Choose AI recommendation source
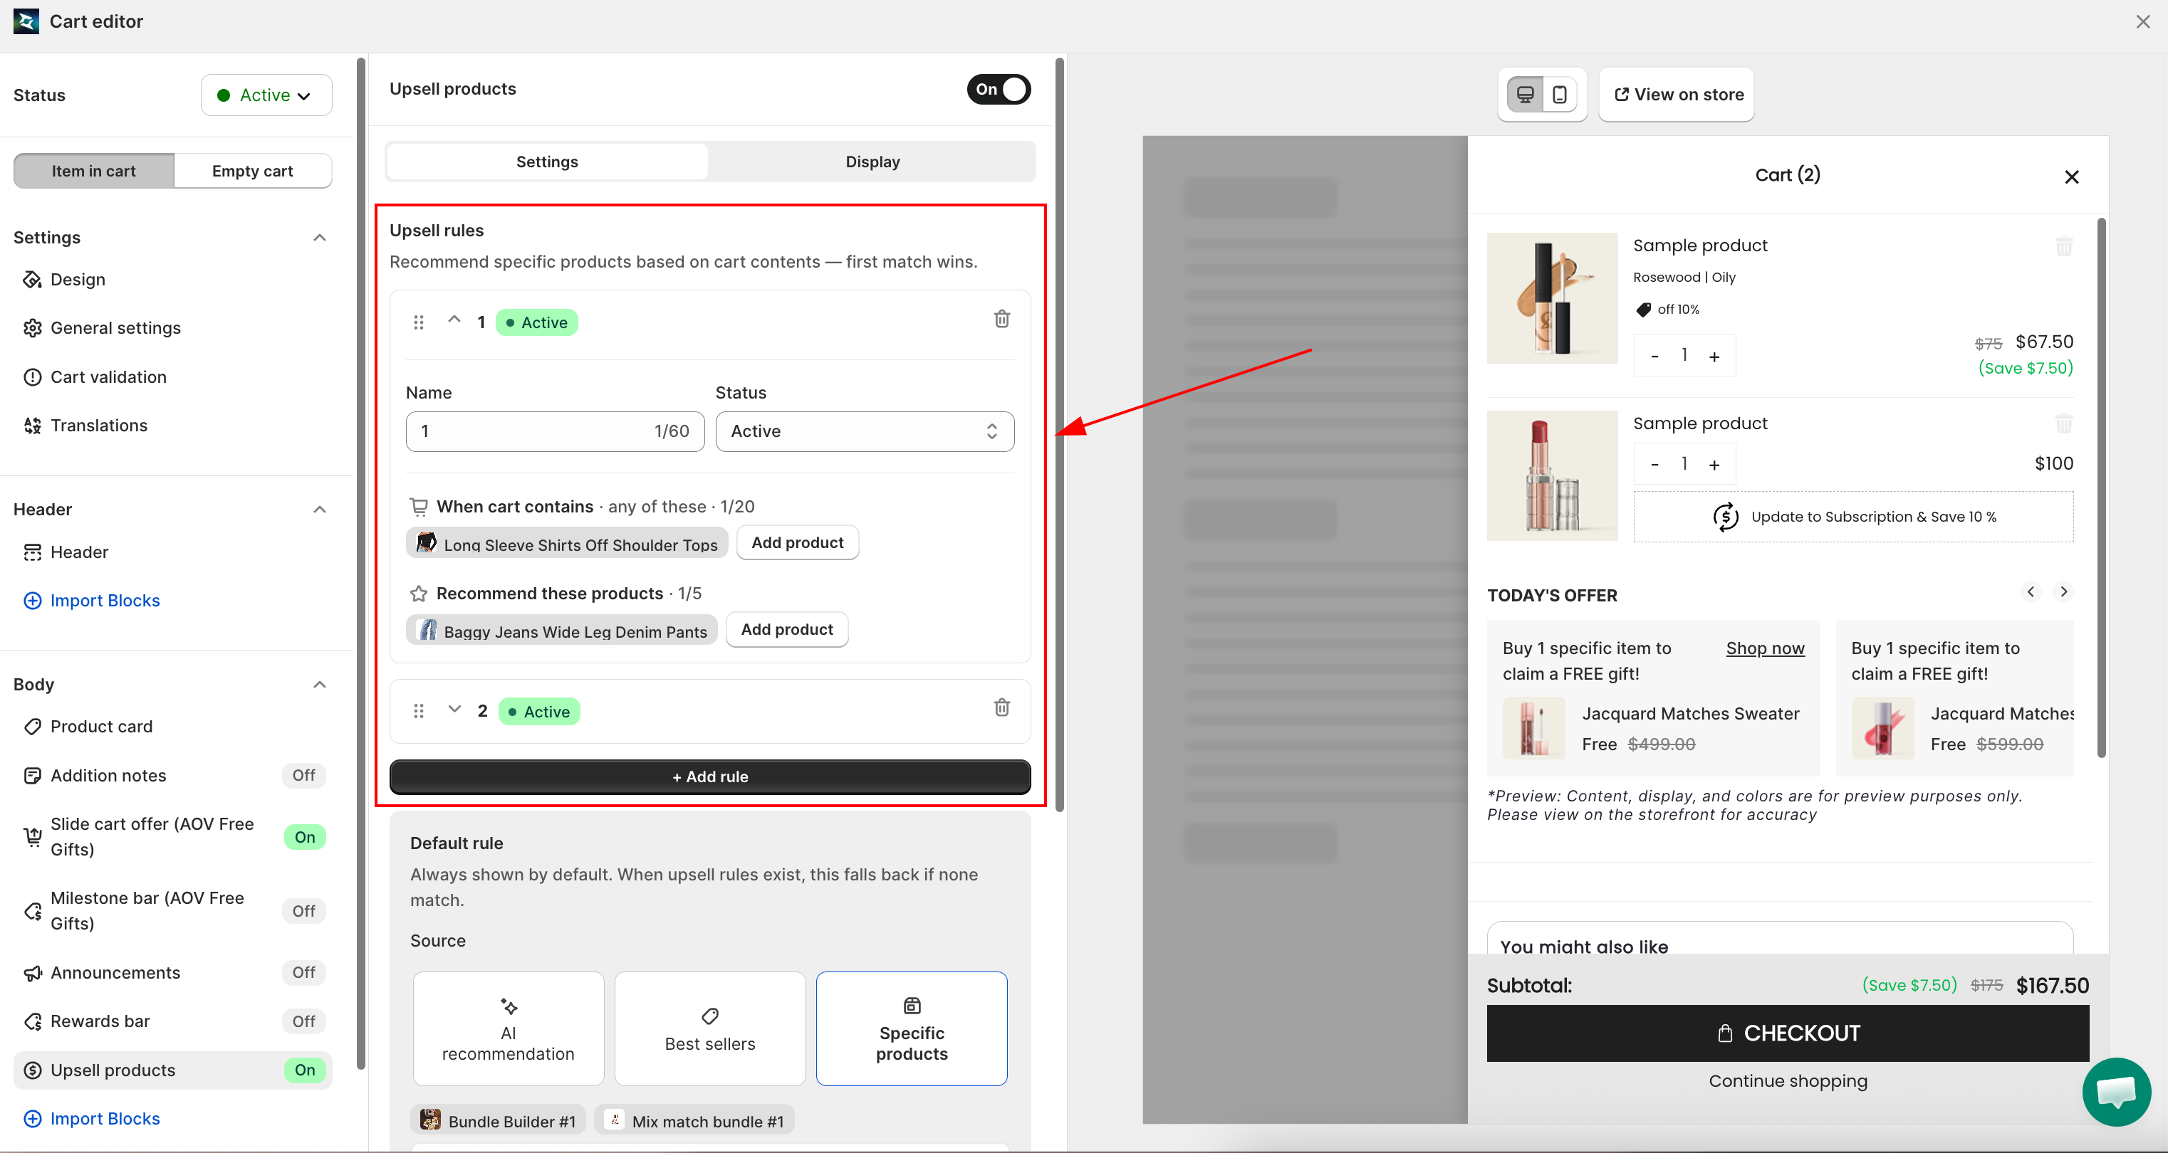The image size is (2168, 1153). 509,1028
